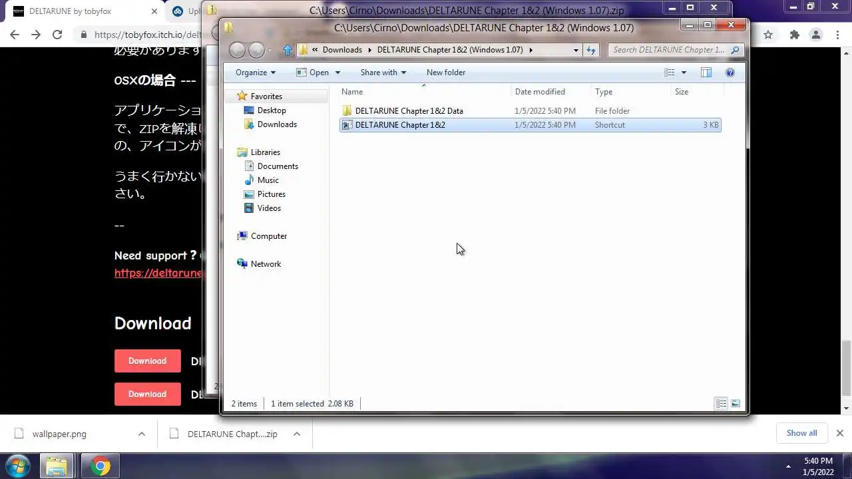The image size is (852, 479).
Task: Select the Documents library
Action: pyautogui.click(x=278, y=166)
